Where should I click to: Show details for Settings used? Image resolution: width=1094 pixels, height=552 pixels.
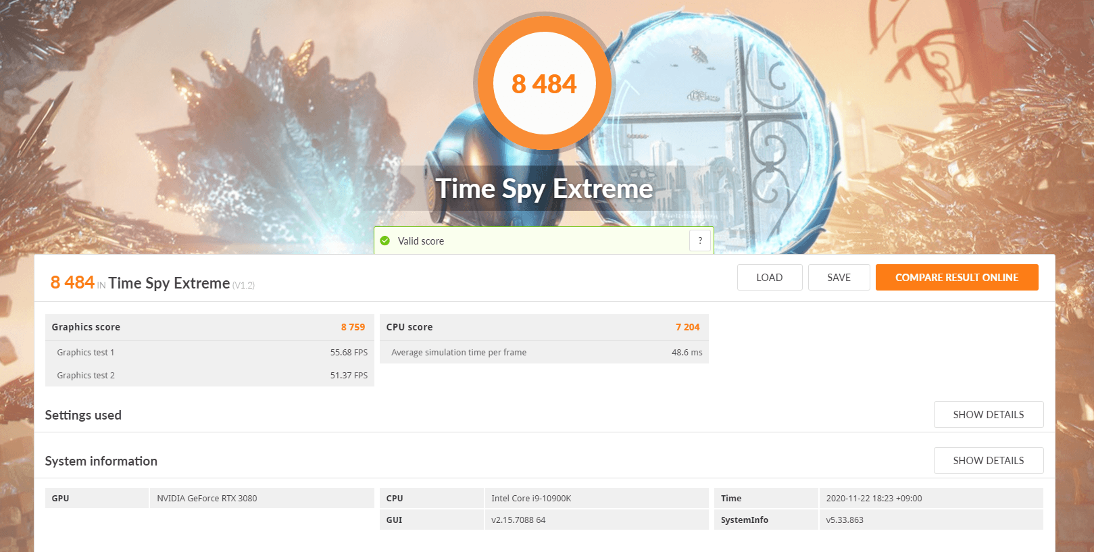989,415
